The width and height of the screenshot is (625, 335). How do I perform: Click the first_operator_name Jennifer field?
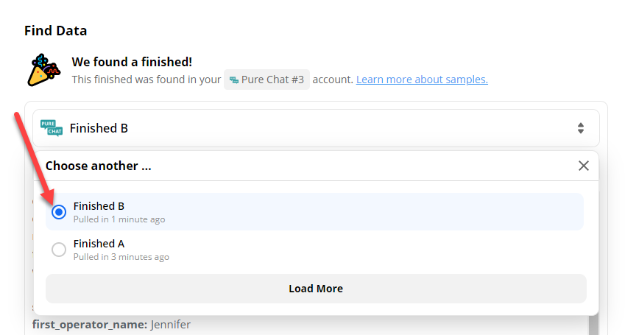pyautogui.click(x=112, y=325)
